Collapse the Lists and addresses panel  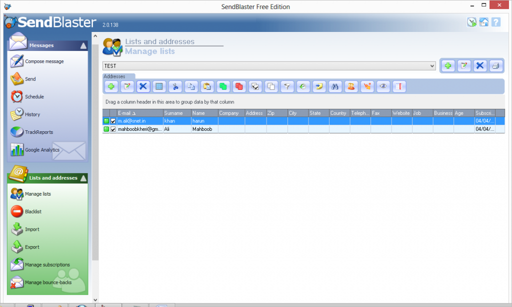click(x=83, y=178)
